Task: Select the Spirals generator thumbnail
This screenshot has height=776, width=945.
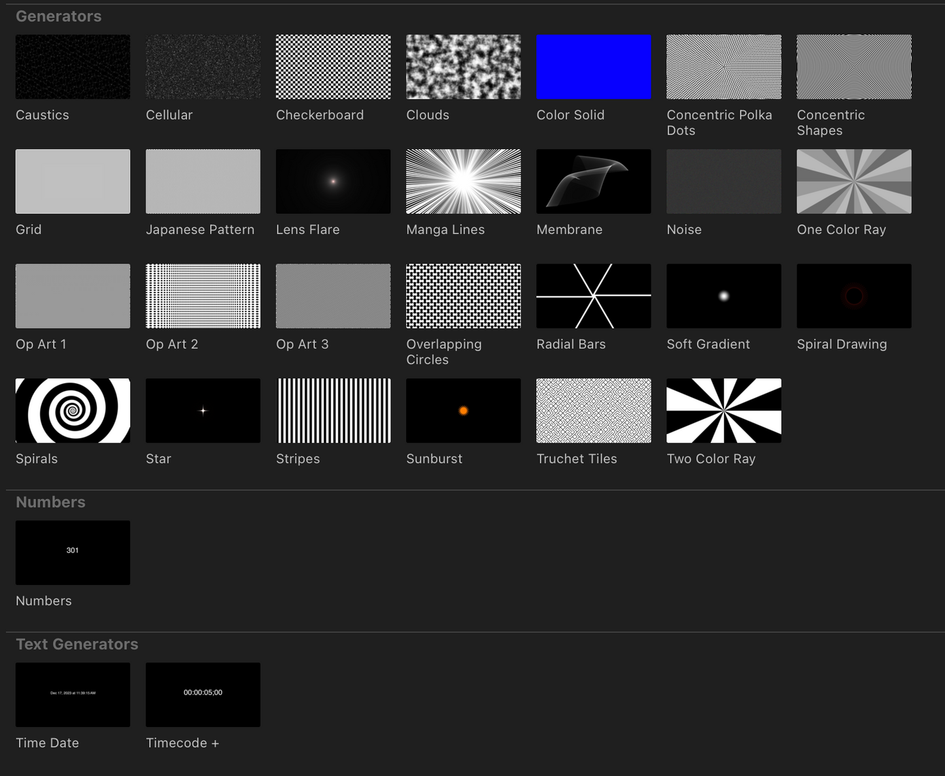Action: pos(73,411)
